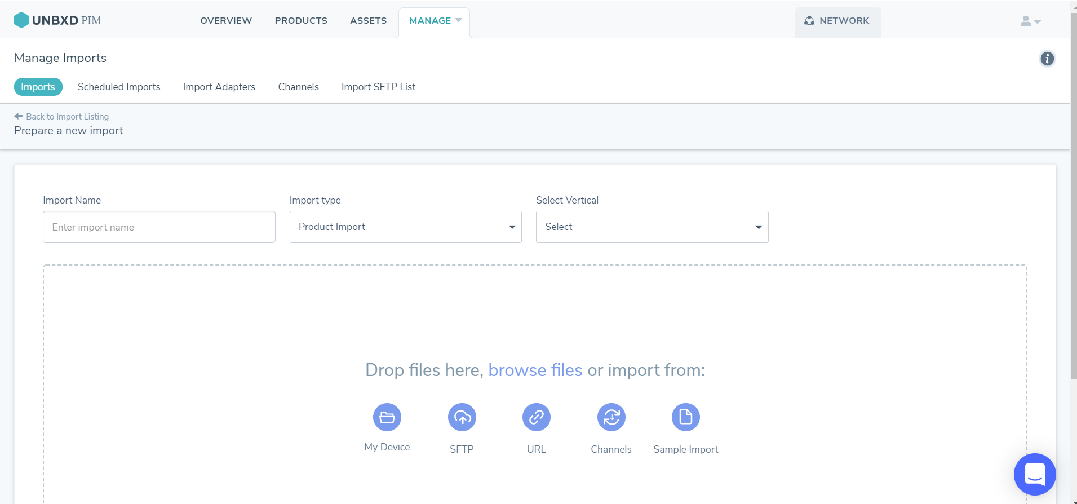Open the Import type dropdown

point(406,227)
